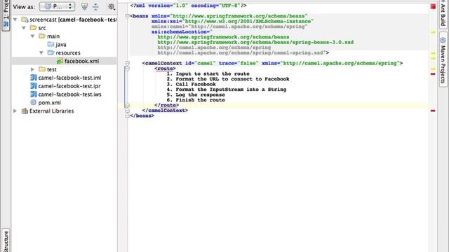Fold the camelContext element in gutter
This screenshot has height=252, width=449.
pos(128,63)
